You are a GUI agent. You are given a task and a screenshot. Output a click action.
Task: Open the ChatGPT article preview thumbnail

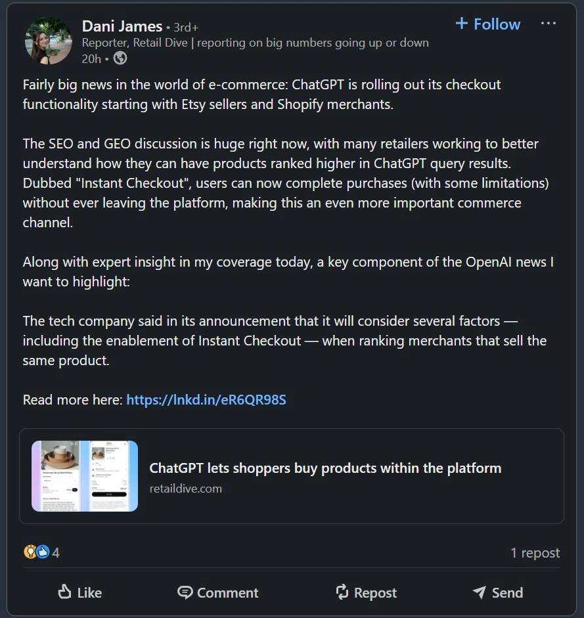pyautogui.click(x=85, y=476)
